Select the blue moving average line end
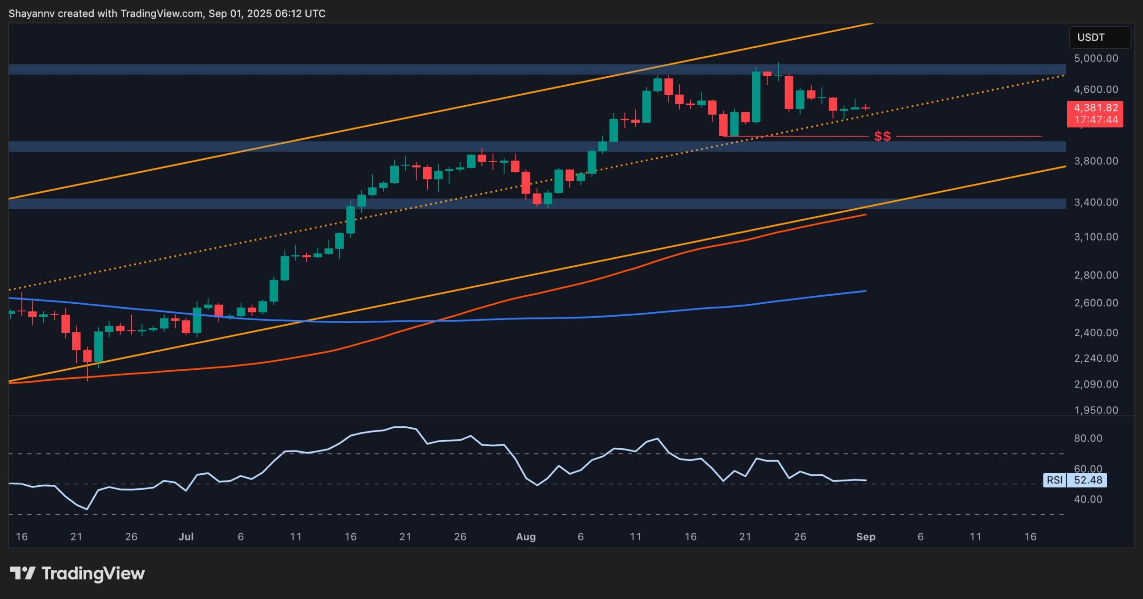The width and height of the screenshot is (1143, 599). coord(864,291)
